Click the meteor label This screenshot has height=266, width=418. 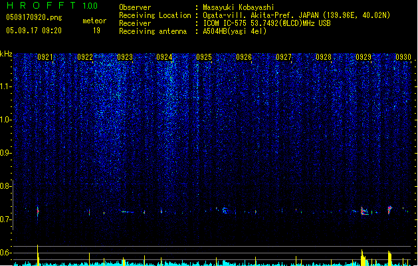(94, 21)
